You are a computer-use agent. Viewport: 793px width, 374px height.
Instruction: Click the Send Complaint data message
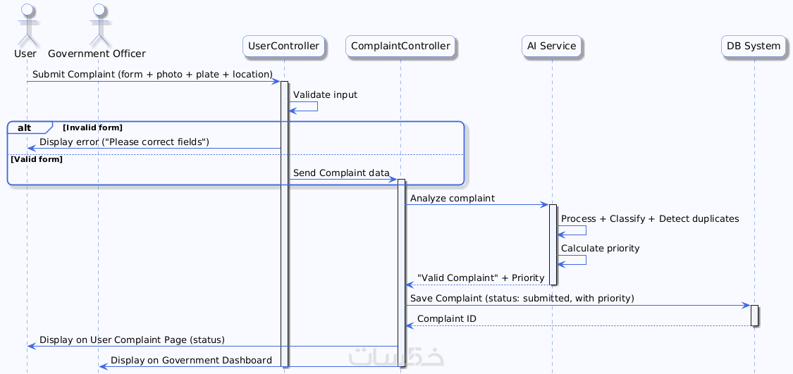point(341,173)
